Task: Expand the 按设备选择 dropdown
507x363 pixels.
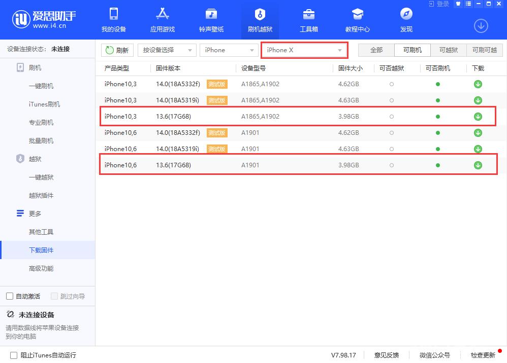Action: [x=167, y=50]
